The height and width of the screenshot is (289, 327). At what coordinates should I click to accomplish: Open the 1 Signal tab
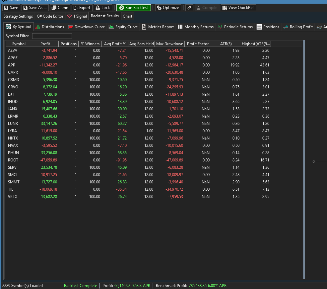pos(77,16)
